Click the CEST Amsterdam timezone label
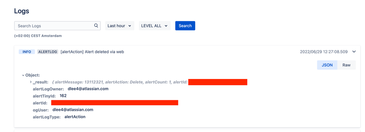This screenshot has width=365, height=132. 38,36
